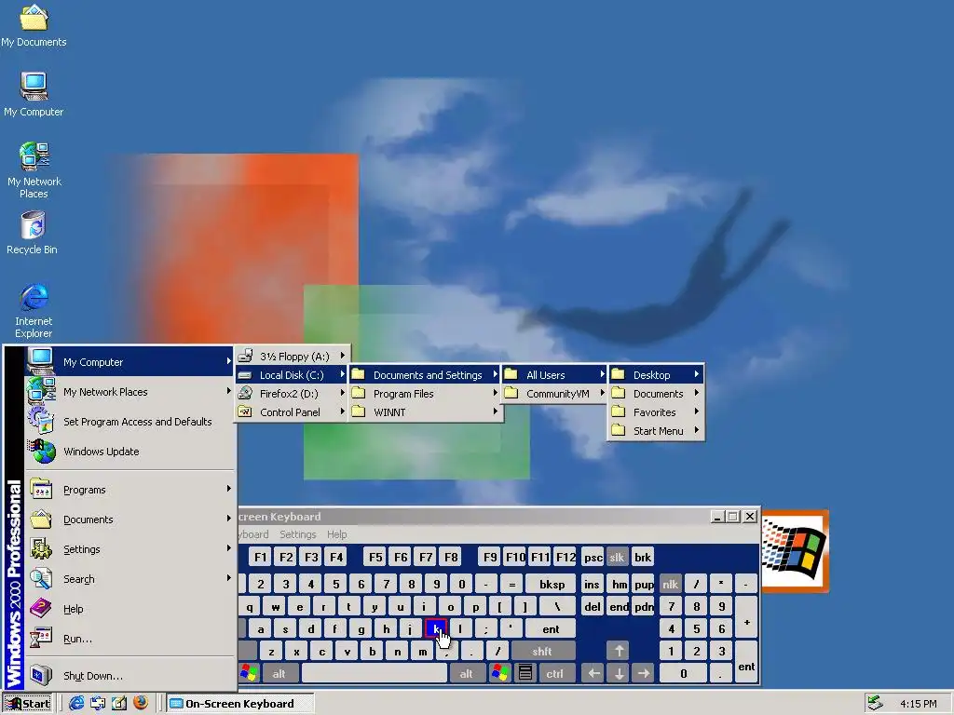
Task: Expand the Search submenu
Action: (129, 579)
